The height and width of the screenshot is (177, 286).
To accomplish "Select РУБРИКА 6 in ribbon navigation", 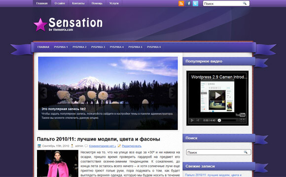I will [x=154, y=47].
